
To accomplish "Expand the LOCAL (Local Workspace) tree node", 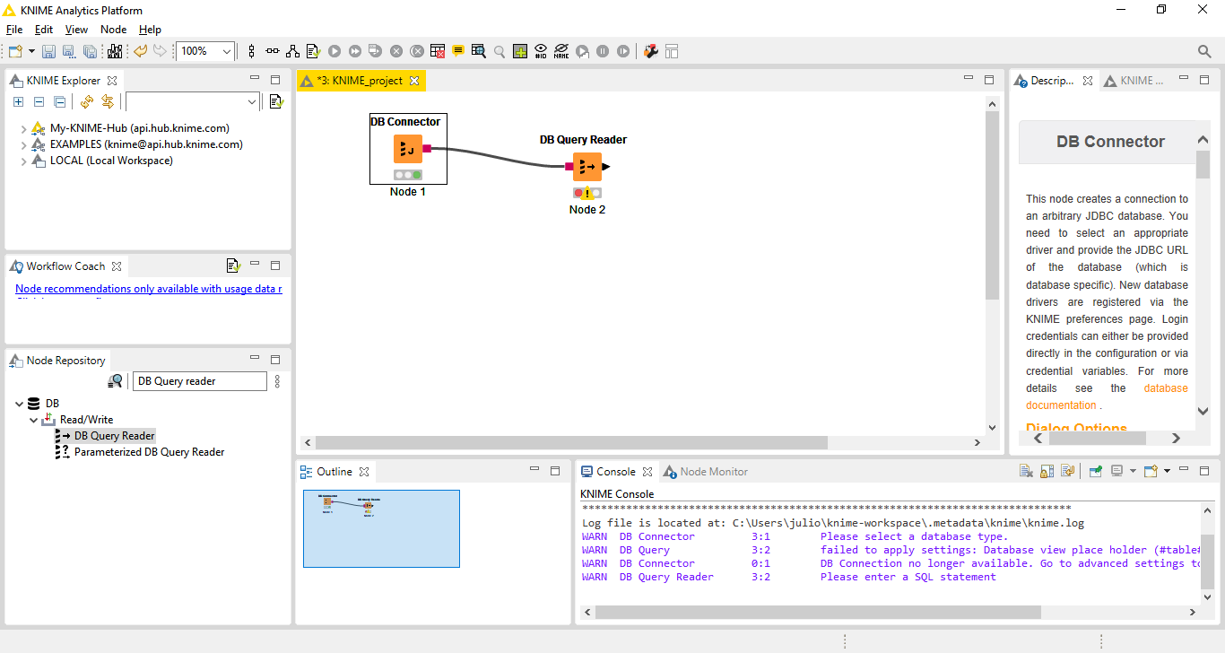I will (x=23, y=161).
